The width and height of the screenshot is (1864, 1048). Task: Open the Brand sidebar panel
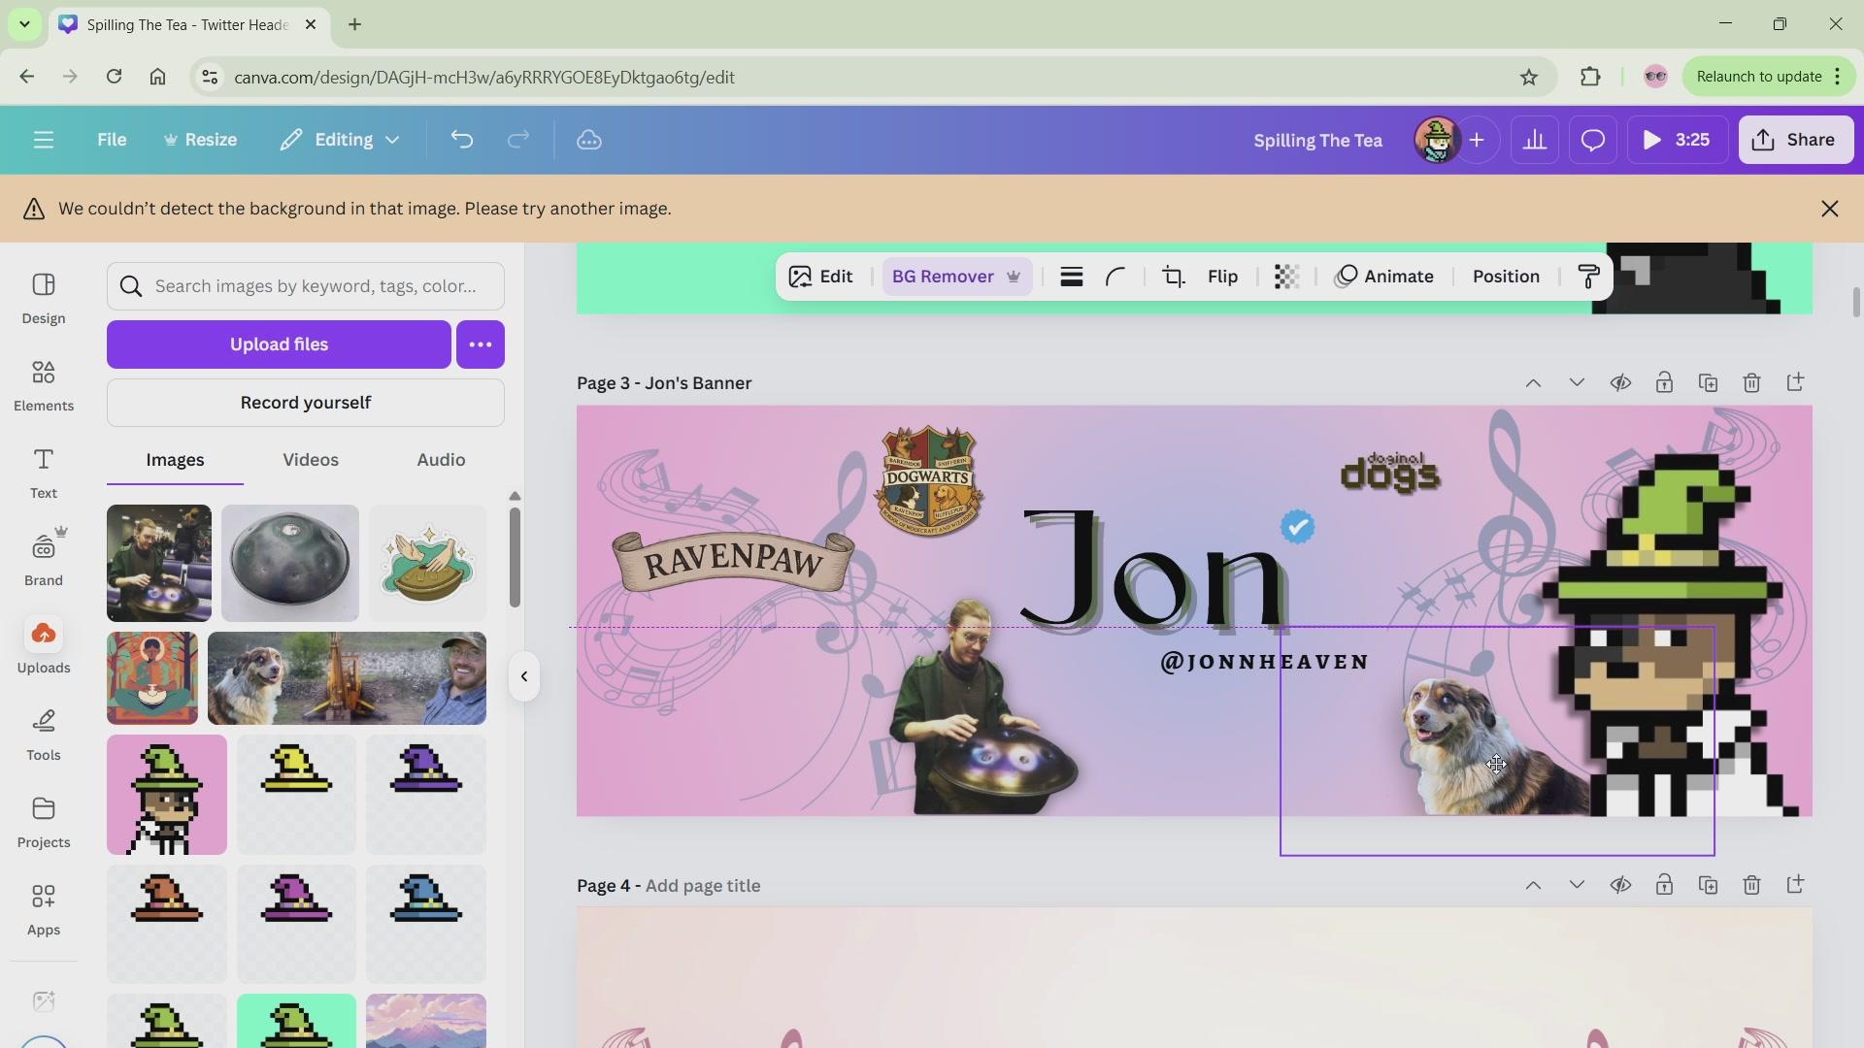44,560
